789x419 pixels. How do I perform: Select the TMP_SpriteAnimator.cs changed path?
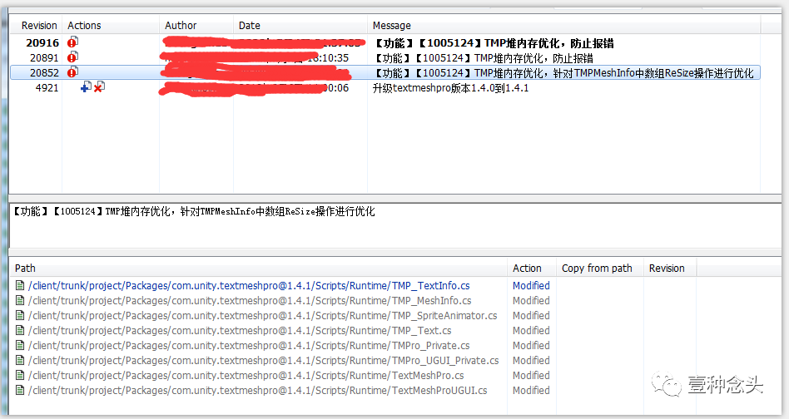tap(263, 316)
